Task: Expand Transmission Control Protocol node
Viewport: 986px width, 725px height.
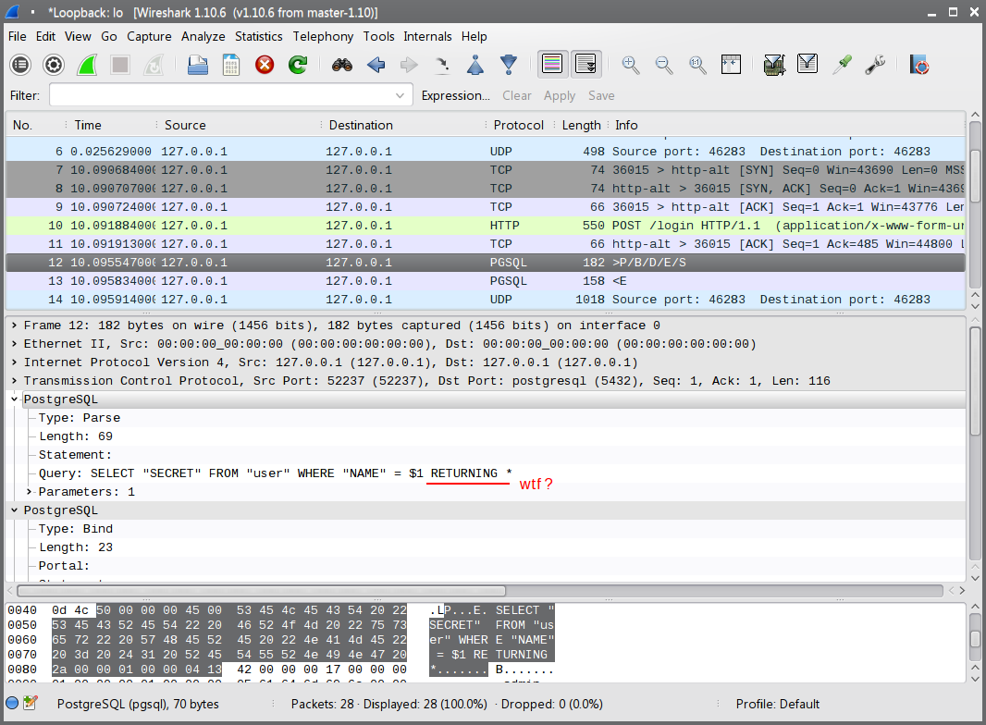Action: click(x=14, y=381)
